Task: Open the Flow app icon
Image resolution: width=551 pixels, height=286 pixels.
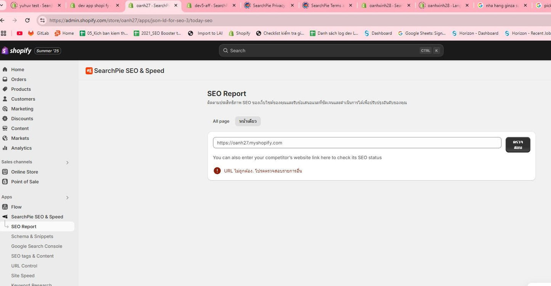Action: [5, 207]
